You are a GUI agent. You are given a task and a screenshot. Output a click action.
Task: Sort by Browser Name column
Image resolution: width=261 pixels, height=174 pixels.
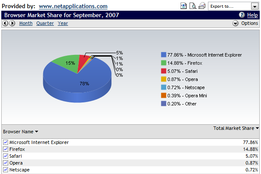click(x=21, y=132)
